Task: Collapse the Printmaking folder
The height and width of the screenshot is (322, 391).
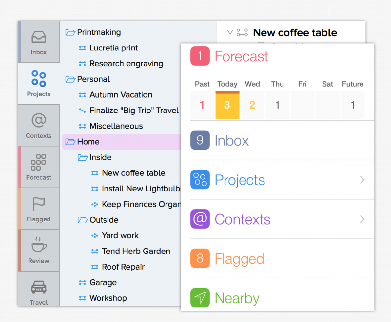Action: [x=70, y=32]
